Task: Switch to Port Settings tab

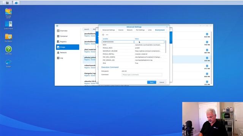Action: [140, 30]
